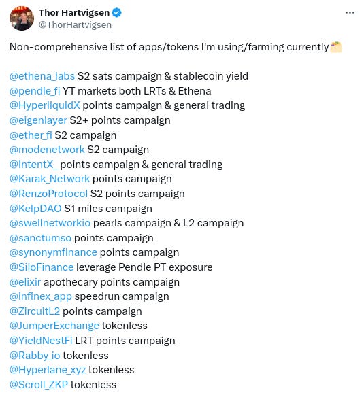Open the @ThorHartvigsen handle link
This screenshot has height=395, width=364.
[75, 24]
